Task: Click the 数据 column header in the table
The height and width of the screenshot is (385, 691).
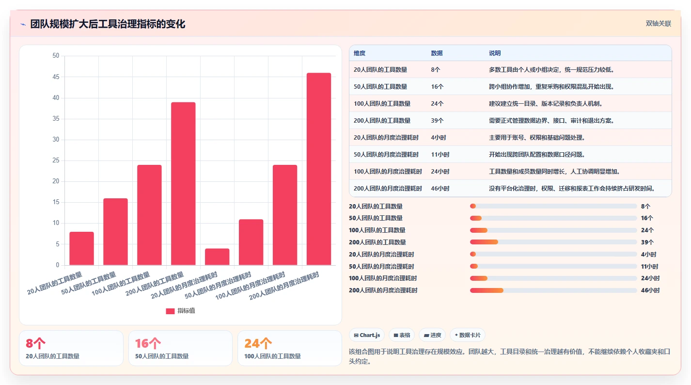Action: point(437,53)
